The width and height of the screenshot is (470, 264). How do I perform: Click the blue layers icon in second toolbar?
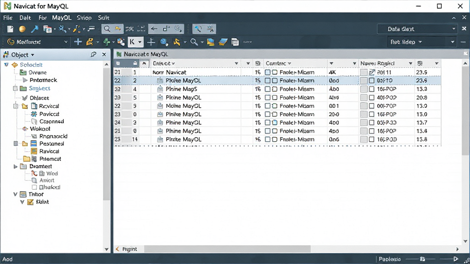tap(223, 42)
